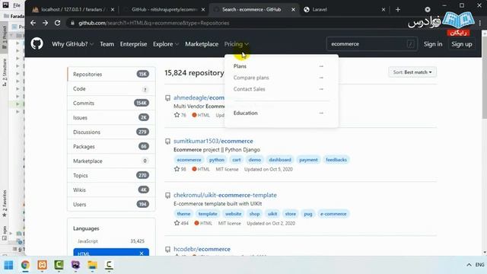Image resolution: width=487 pixels, height=274 pixels.
Task: Filter results by Repositories
Action: point(111,75)
